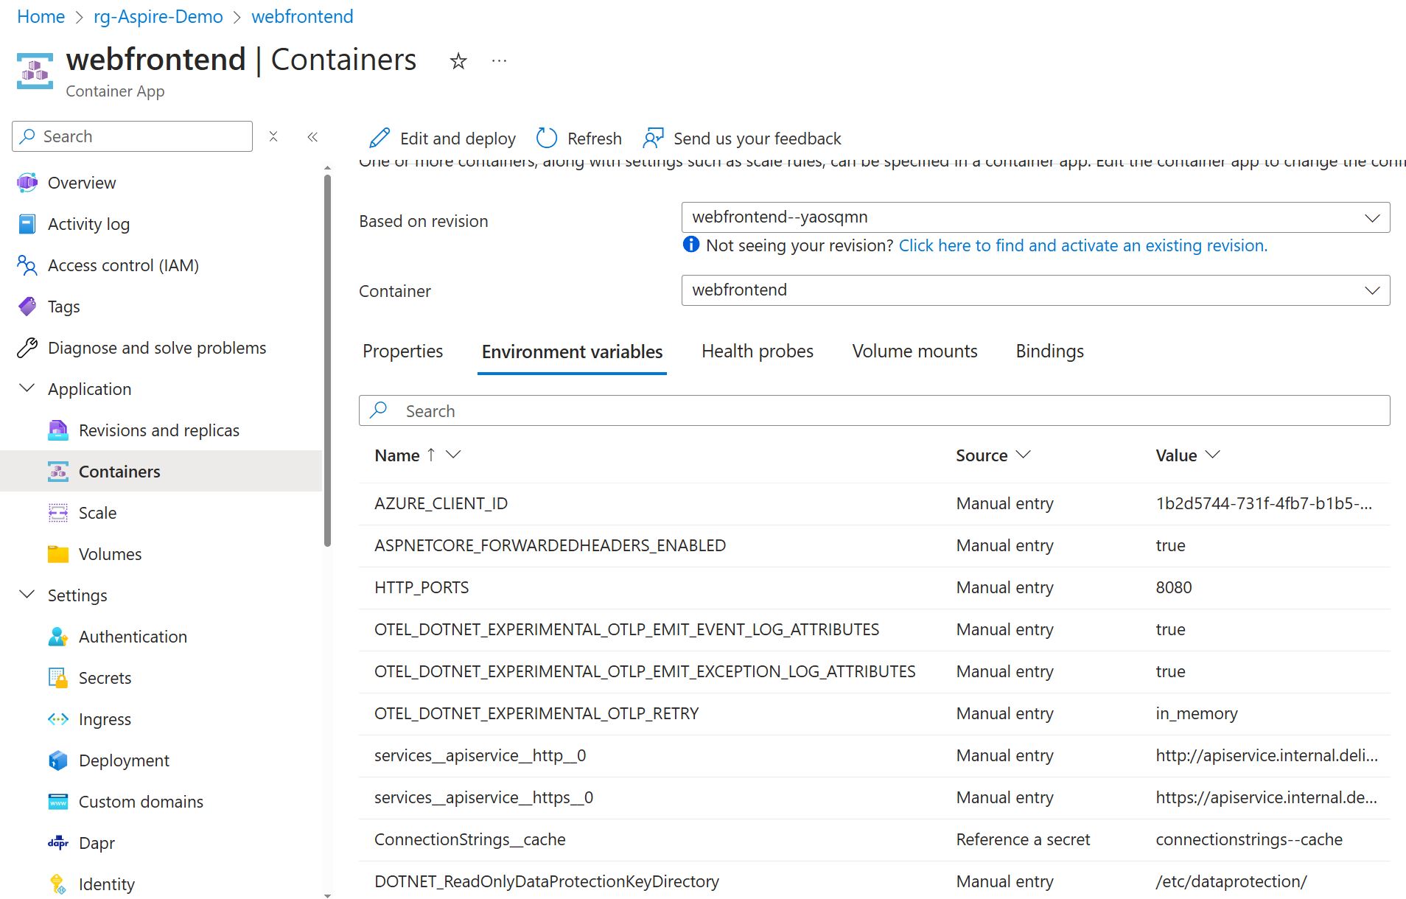Click services__apiservice__https__0 row name

point(483,797)
